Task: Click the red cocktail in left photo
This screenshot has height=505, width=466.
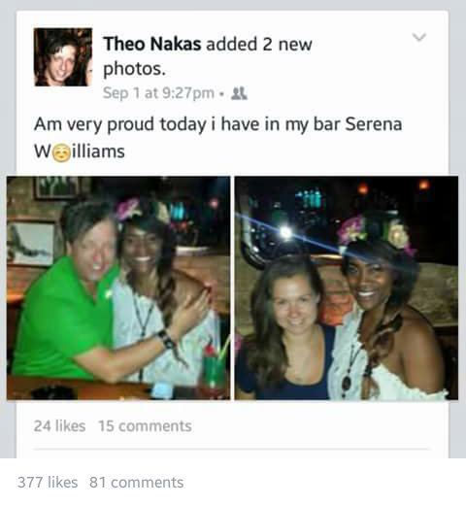Action: [x=213, y=367]
